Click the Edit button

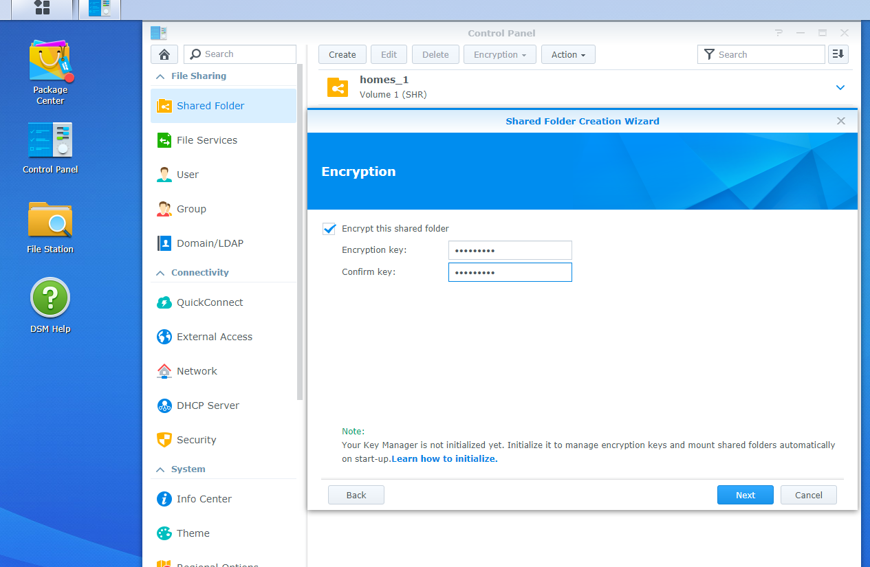(x=389, y=54)
